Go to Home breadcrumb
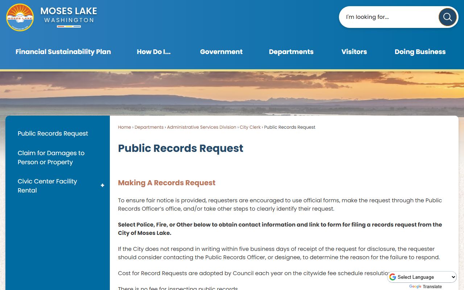Viewport: 464px width, 290px height. (x=124, y=127)
